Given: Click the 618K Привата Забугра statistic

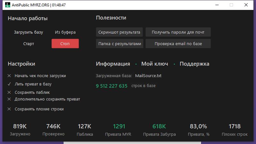Looking at the screenshot, I should (159, 130).
